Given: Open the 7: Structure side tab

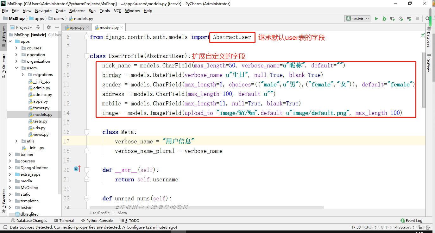Looking at the screenshot, I should coord(3,65).
